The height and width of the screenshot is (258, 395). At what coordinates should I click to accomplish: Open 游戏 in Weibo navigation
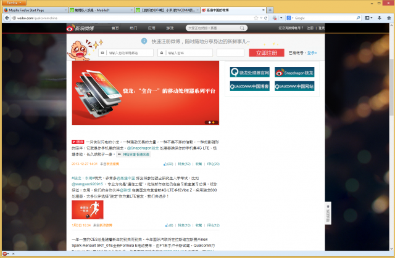[x=170, y=28]
